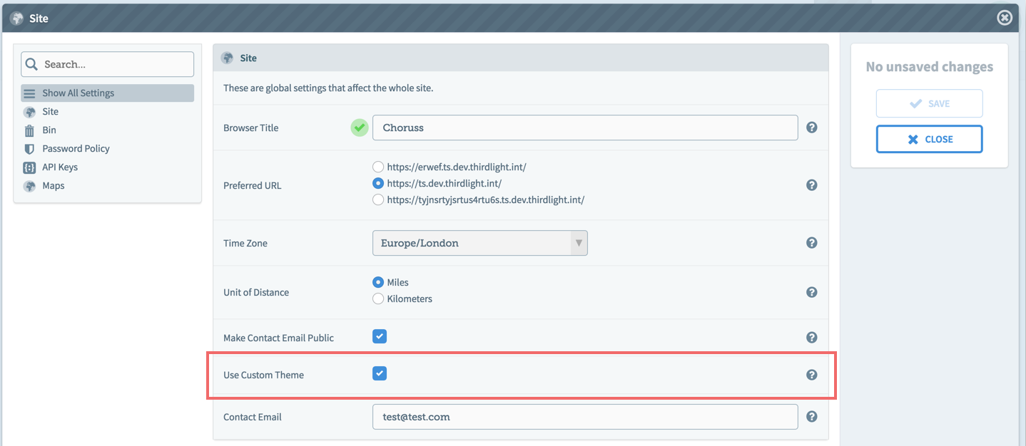
Task: Select Show All Settings in sidebar
Action: 108,93
